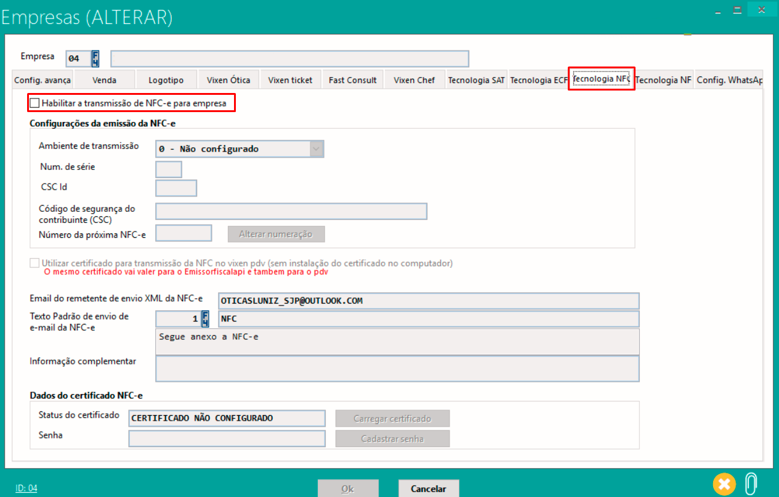Open the Logotipo tab
This screenshot has width=779, height=497.
click(166, 80)
